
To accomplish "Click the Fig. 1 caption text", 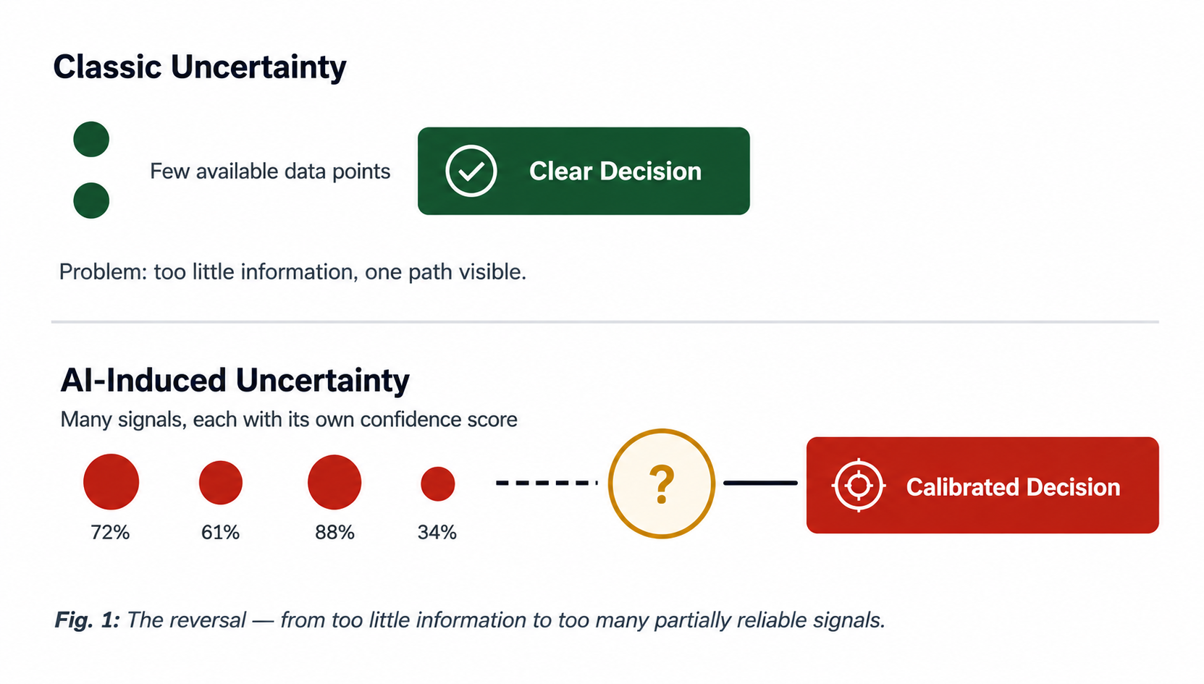I will click(470, 620).
